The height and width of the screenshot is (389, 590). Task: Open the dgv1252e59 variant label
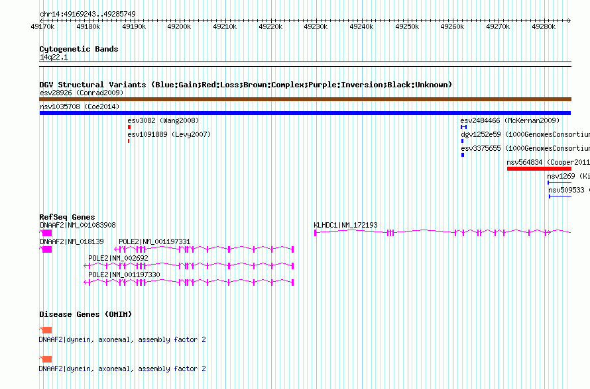click(525, 134)
